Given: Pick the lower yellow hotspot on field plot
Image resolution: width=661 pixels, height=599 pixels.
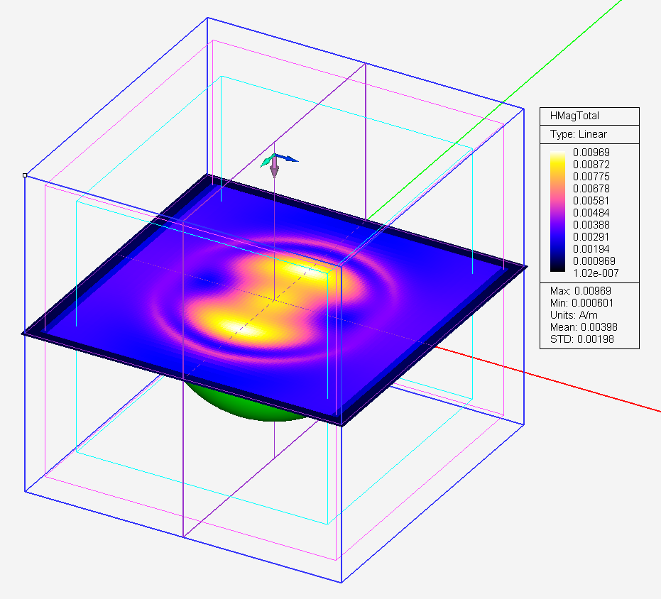Looking at the screenshot, I should coord(231,326).
